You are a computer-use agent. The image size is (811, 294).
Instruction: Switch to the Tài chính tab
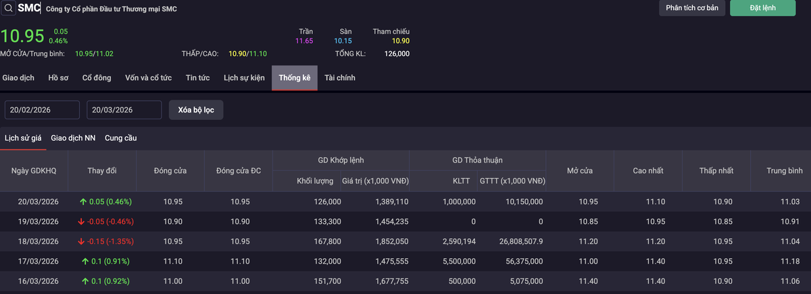pyautogui.click(x=339, y=78)
